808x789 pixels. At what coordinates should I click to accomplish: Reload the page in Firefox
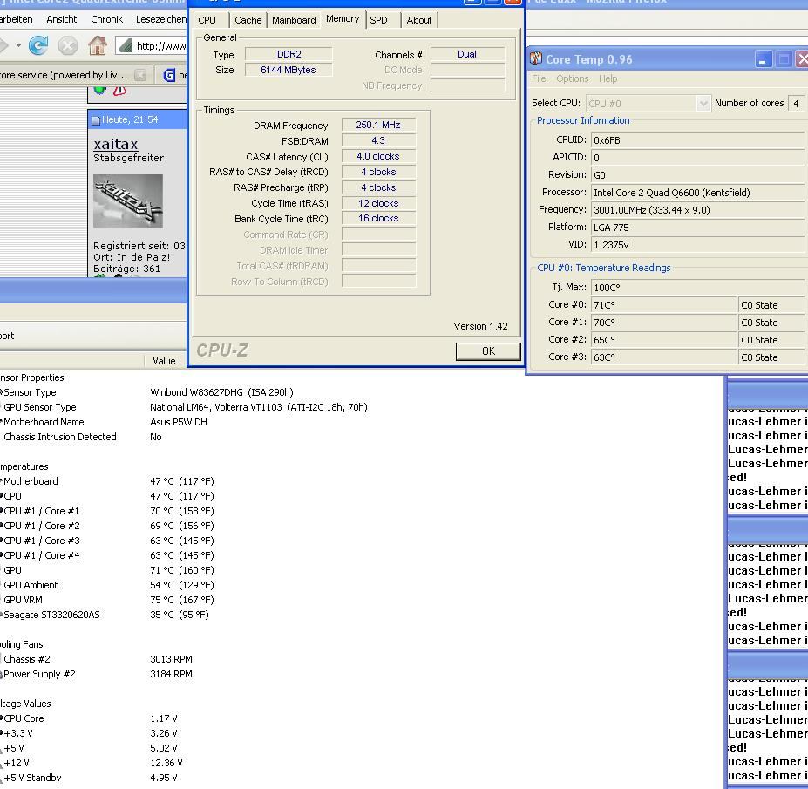38,46
